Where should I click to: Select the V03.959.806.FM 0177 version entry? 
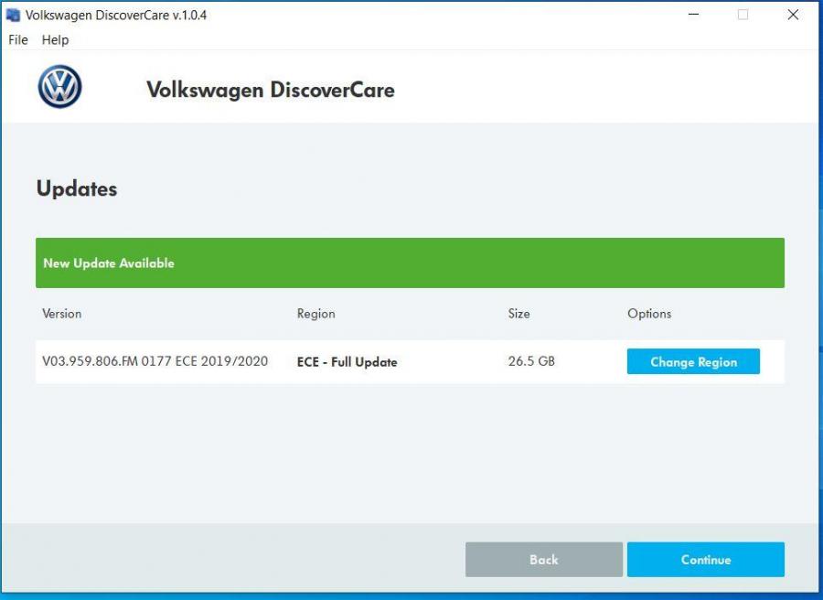[x=155, y=361]
